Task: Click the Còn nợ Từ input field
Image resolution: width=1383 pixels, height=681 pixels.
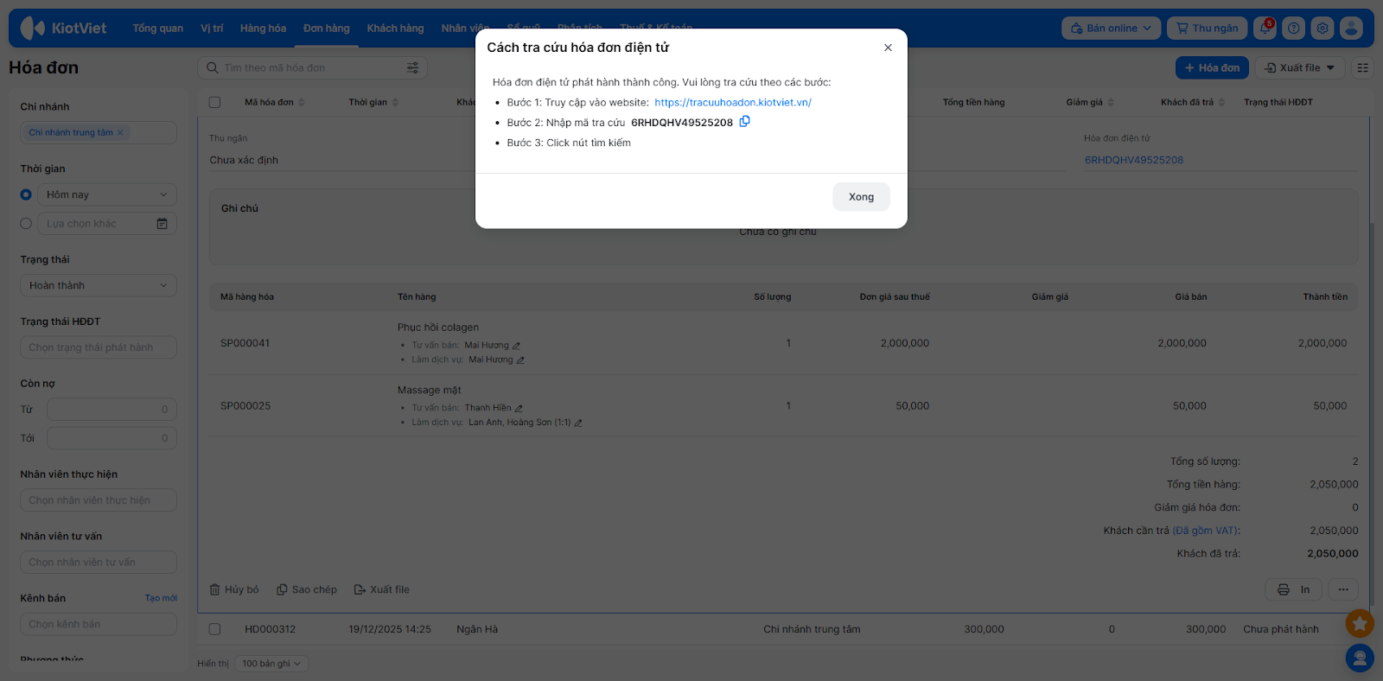Action: 112,410
